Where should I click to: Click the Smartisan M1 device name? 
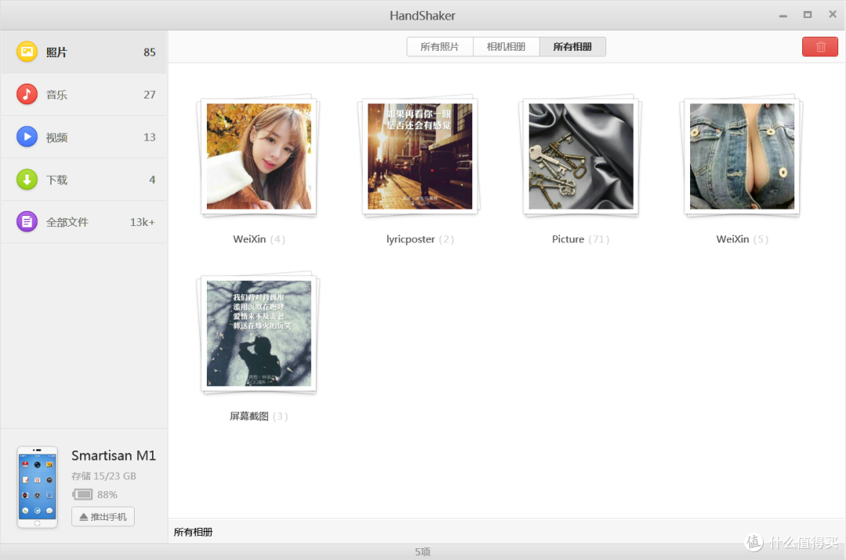[114, 455]
